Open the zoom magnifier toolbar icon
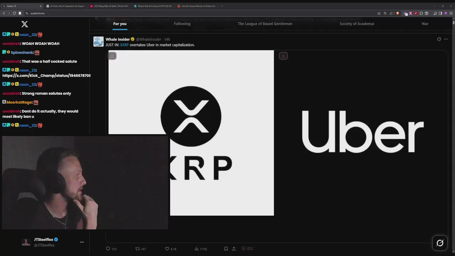Image resolution: width=455 pixels, height=256 pixels. coord(385,13)
